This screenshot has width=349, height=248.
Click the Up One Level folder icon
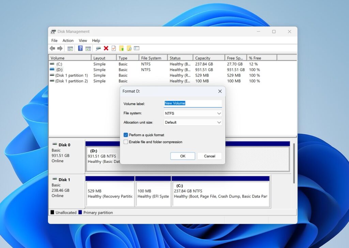point(121,48)
